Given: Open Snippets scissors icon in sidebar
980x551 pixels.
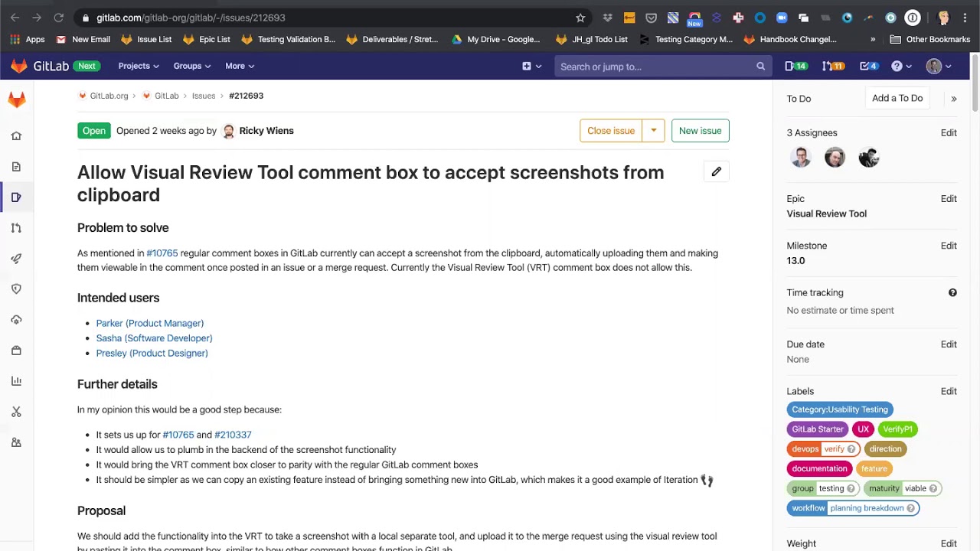Looking at the screenshot, I should (x=16, y=412).
